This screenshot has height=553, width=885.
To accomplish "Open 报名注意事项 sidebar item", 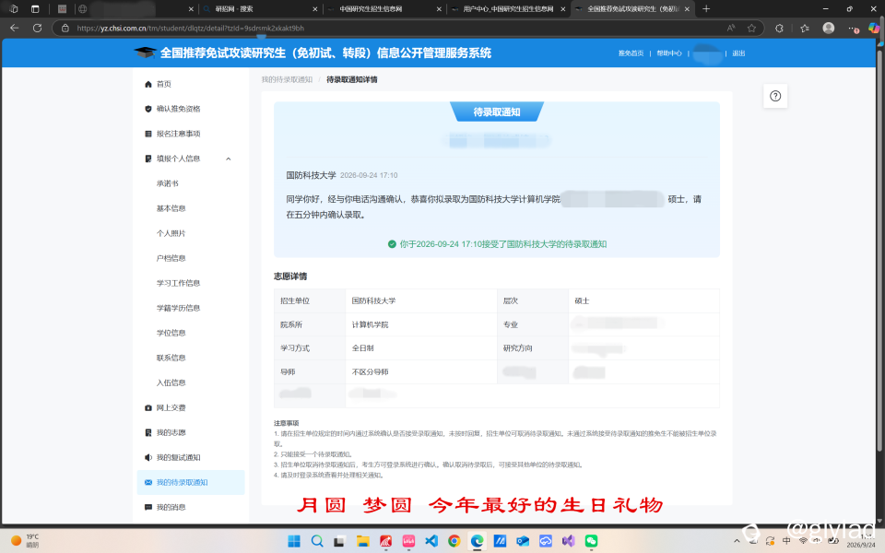I will tap(178, 134).
